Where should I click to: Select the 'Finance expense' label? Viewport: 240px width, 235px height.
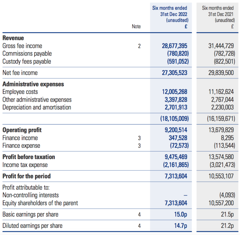pos(21,146)
